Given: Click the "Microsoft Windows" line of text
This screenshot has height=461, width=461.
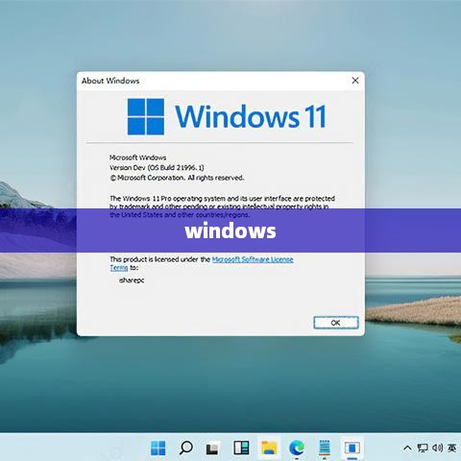Looking at the screenshot, I should [137, 158].
